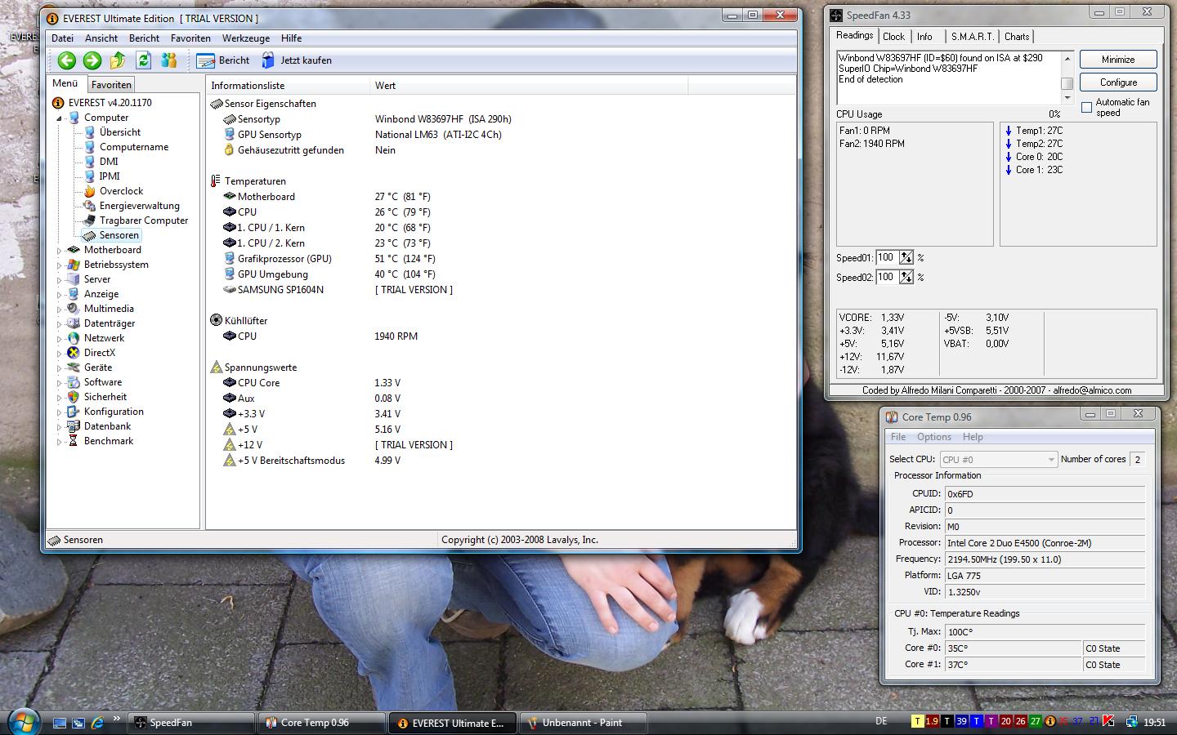Open the Favoriten menu in menu bar
Image resolution: width=1177 pixels, height=735 pixels.
coord(190,38)
